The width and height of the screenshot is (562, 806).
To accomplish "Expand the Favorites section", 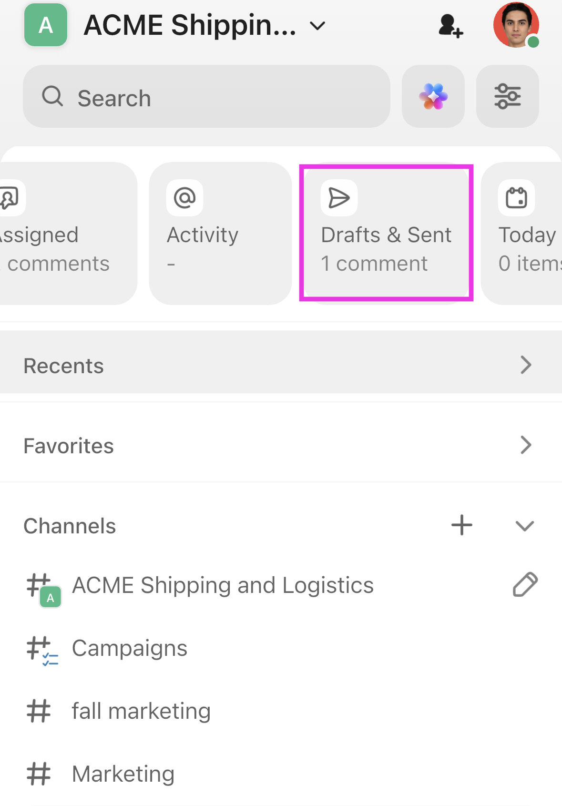I will coord(525,445).
